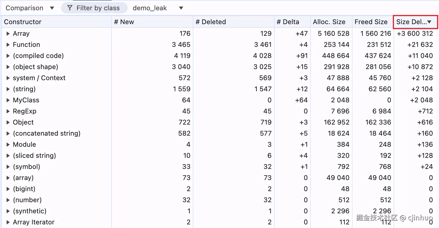Expand the (concatenated string) row
This screenshot has height=228, width=439.
[x=8, y=133]
